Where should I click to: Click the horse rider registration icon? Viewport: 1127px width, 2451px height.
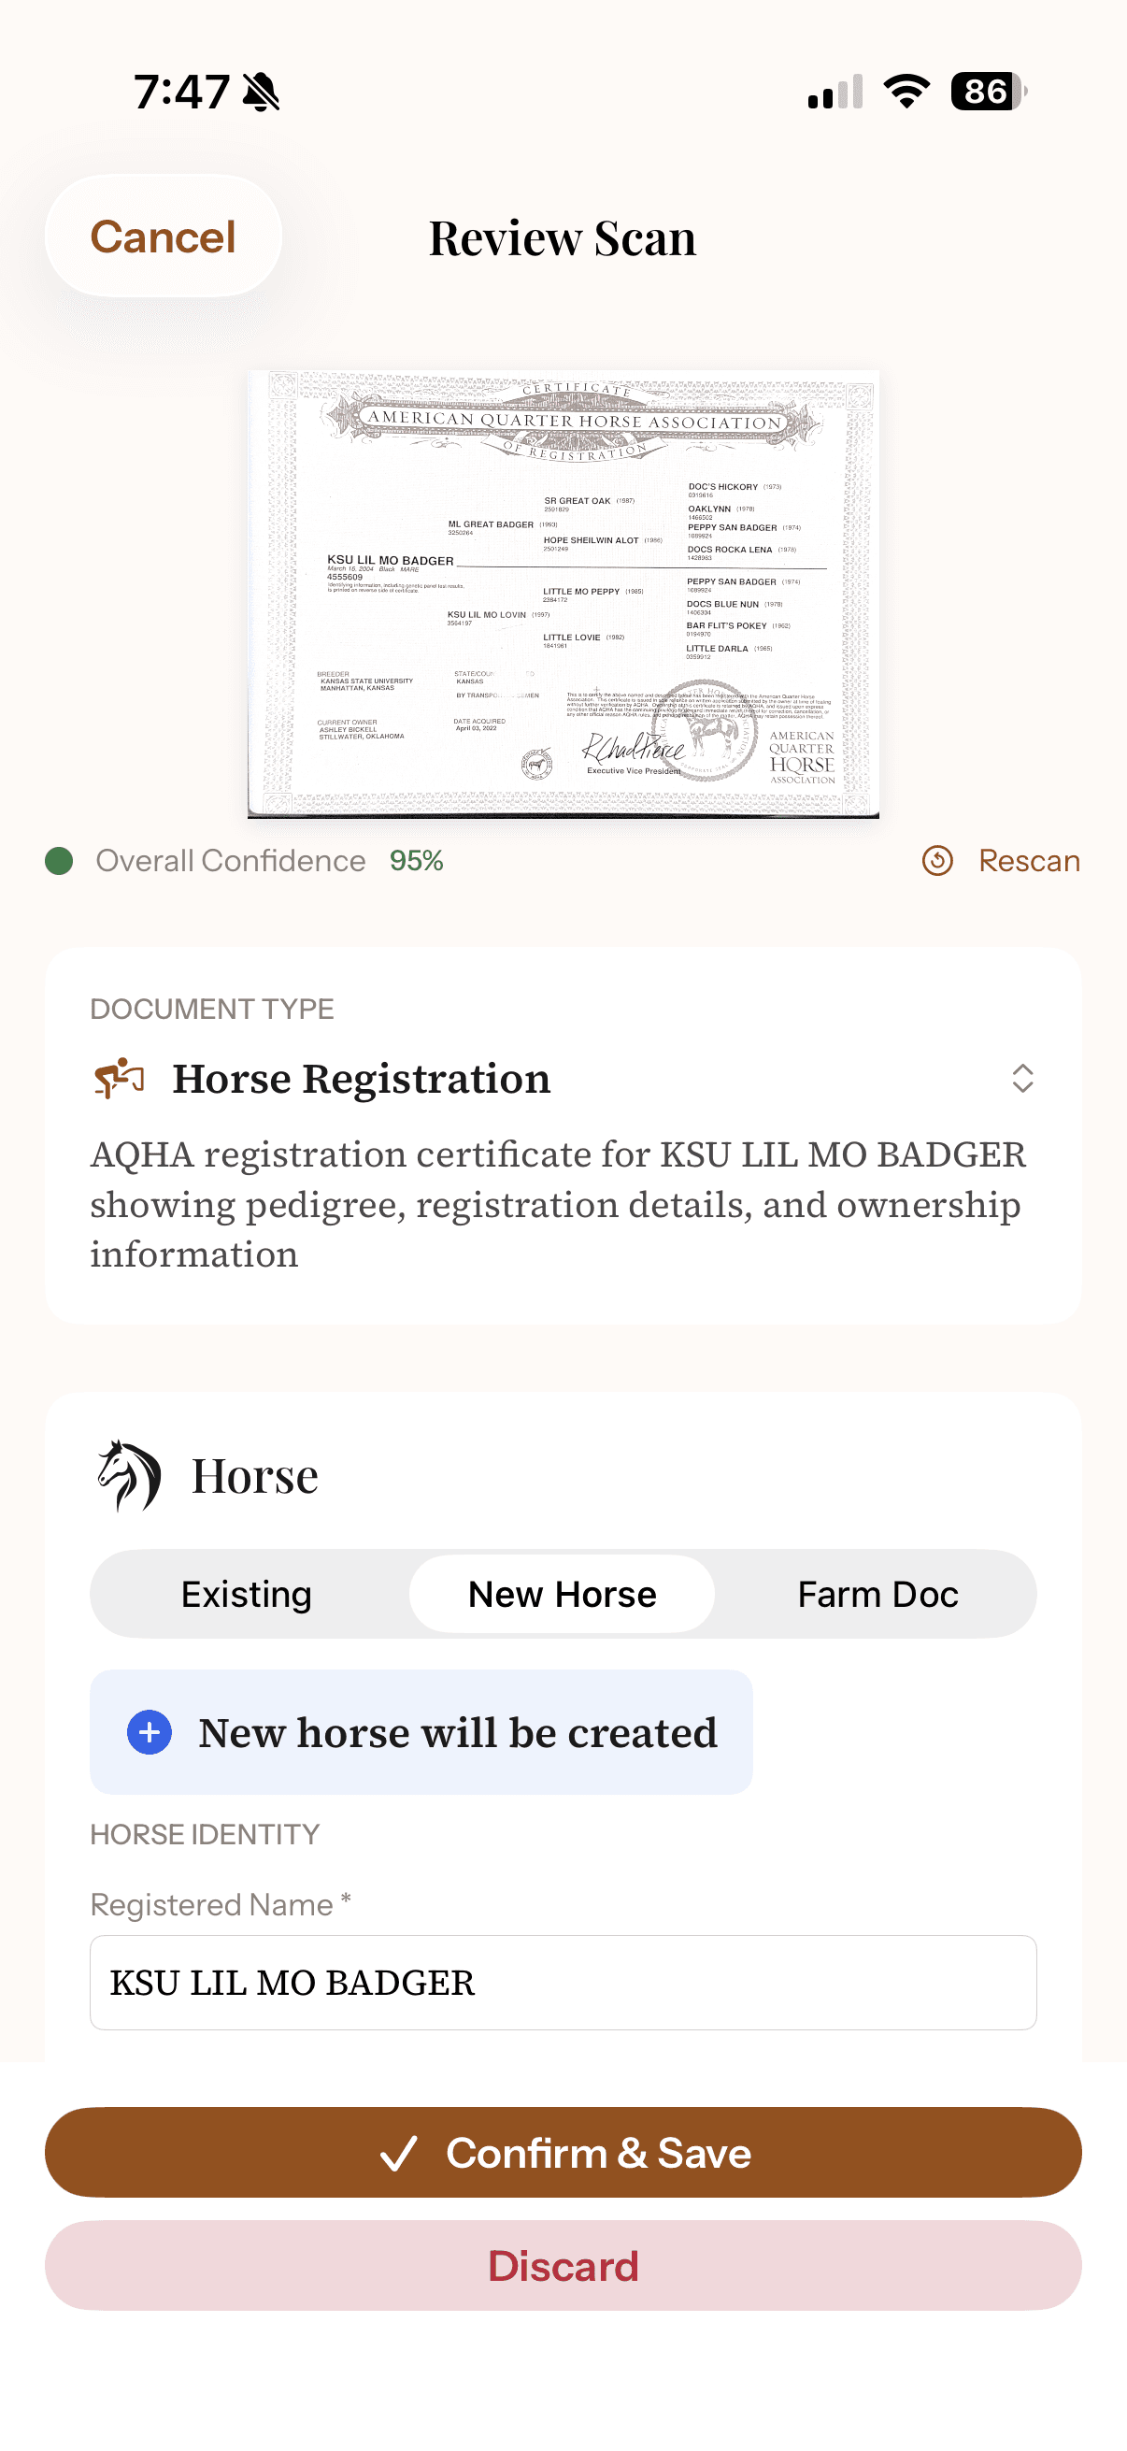pos(116,1079)
